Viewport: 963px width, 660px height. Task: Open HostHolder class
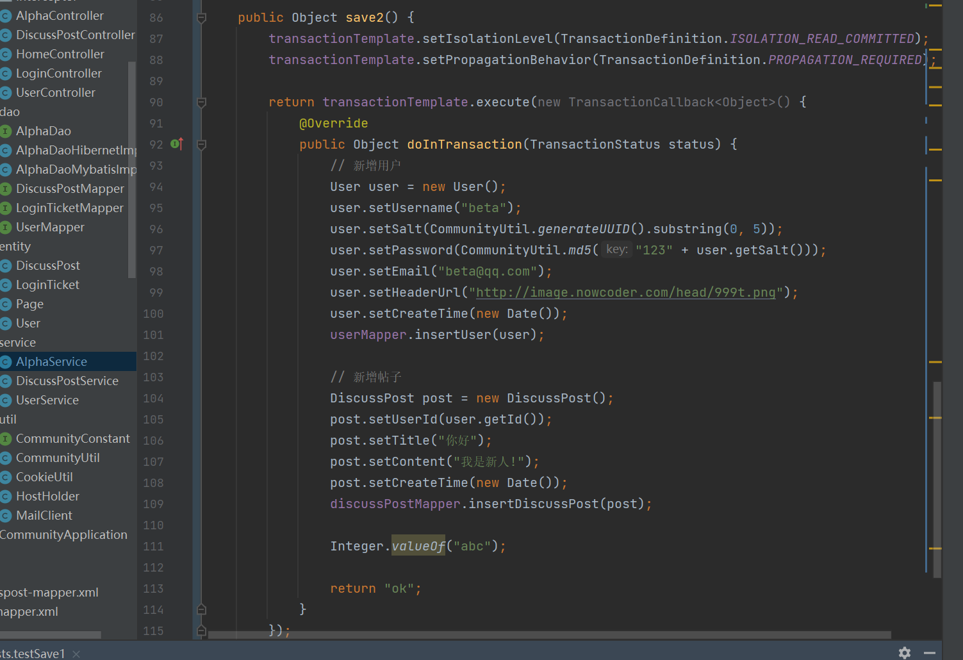pos(47,496)
